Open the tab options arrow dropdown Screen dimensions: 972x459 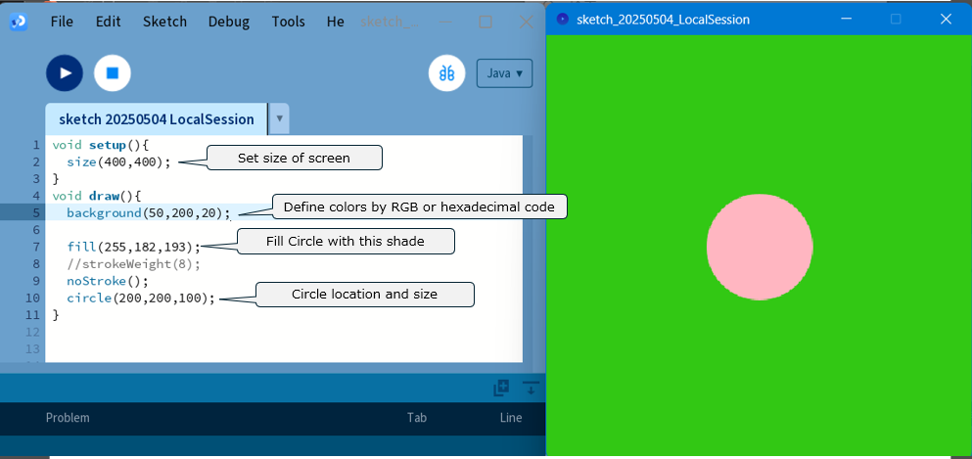coord(279,119)
